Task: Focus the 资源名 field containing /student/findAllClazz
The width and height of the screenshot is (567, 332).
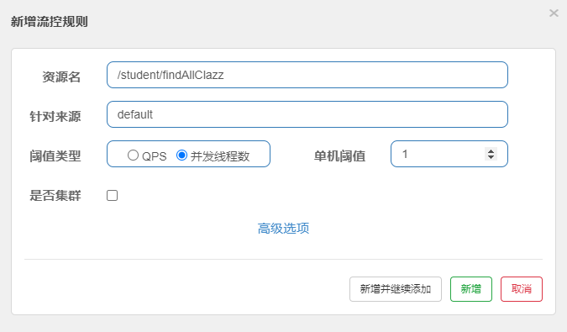Action: 307,75
